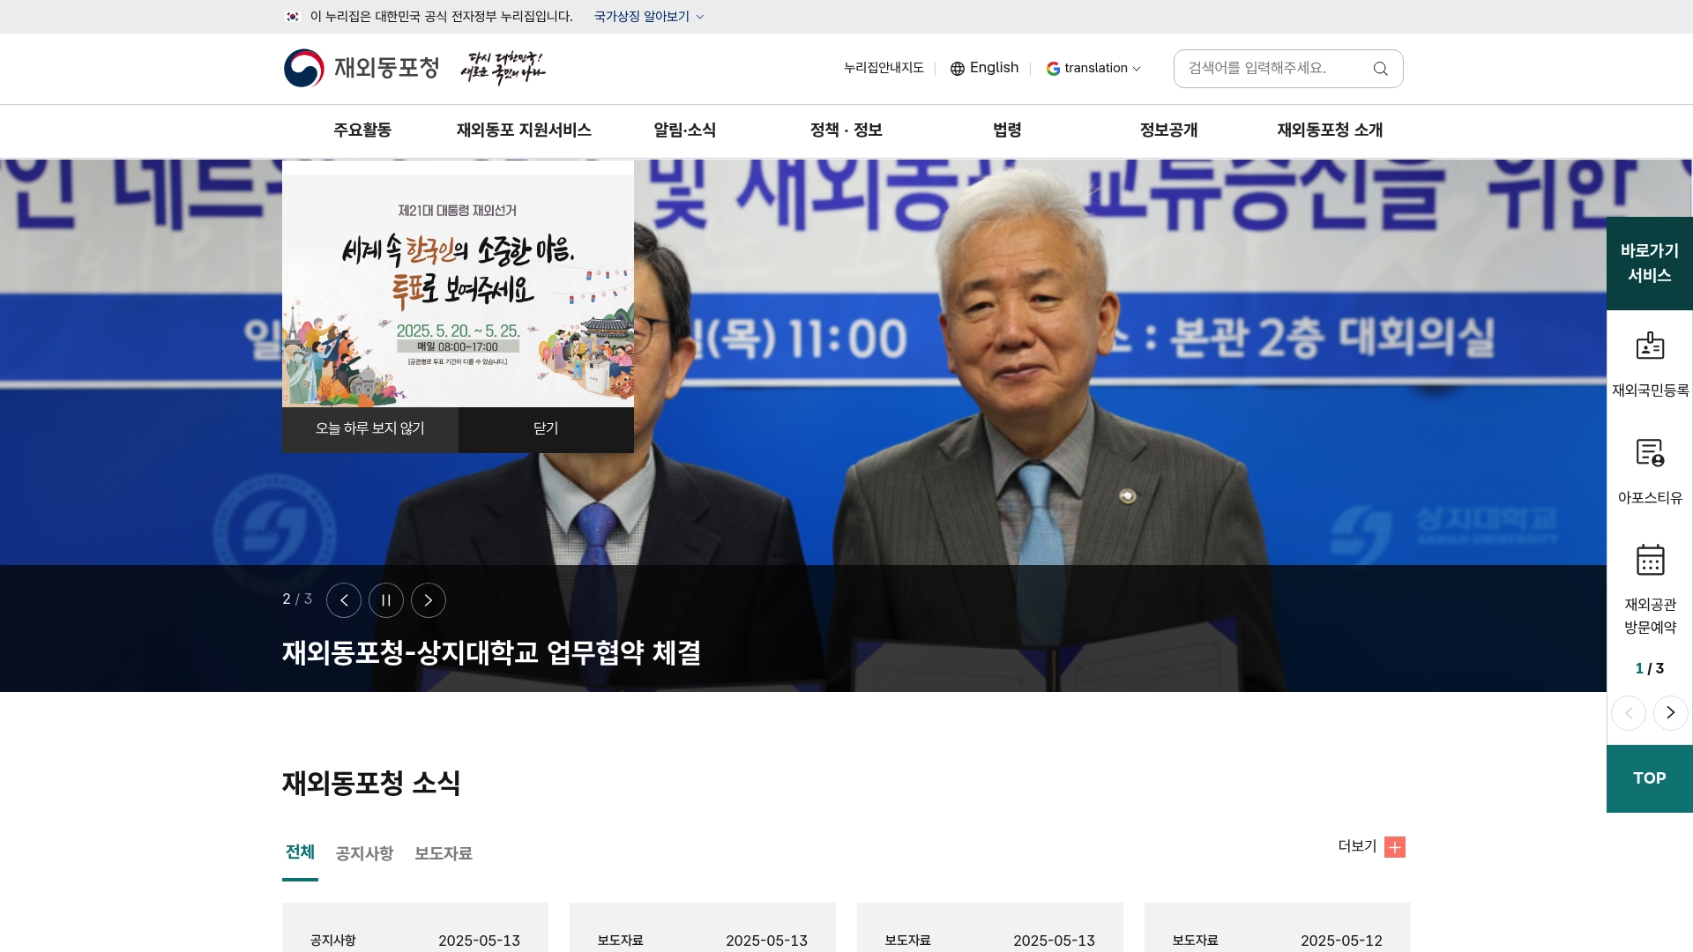Click the search input field
Screen dimensions: 1693x952
pyautogui.click(x=1274, y=69)
